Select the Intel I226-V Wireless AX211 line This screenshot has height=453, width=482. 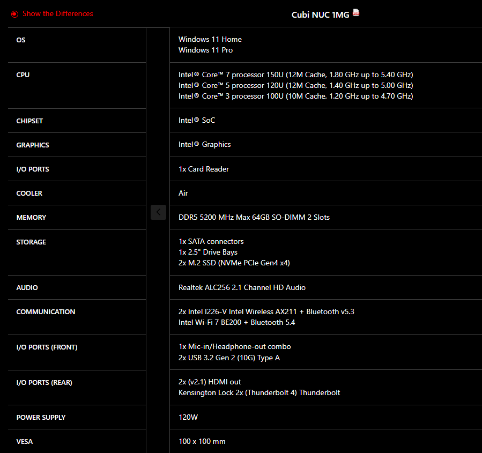(266, 311)
